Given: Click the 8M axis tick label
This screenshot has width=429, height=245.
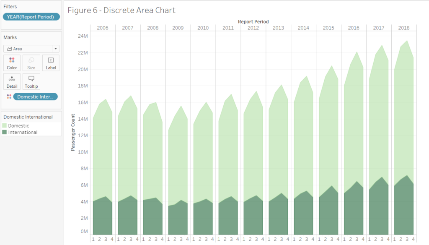Looking at the screenshot, I should 84,169.
